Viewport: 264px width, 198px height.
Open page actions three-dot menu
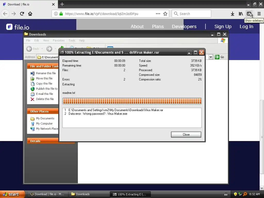158,14
